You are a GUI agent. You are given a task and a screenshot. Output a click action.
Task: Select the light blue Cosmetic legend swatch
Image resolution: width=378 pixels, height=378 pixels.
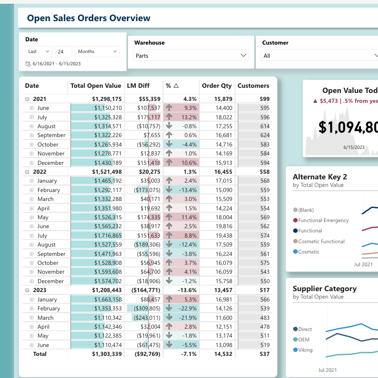point(295,252)
